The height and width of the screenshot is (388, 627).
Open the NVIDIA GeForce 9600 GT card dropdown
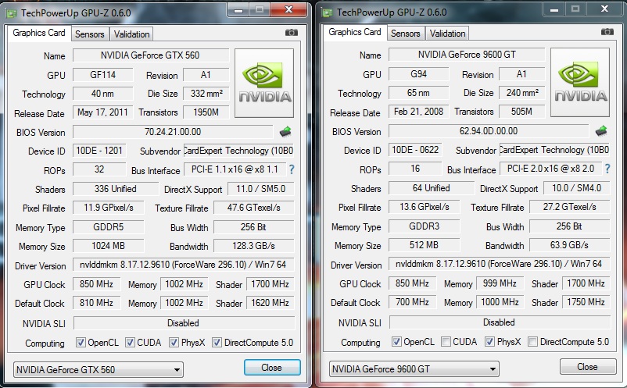tap(414, 368)
